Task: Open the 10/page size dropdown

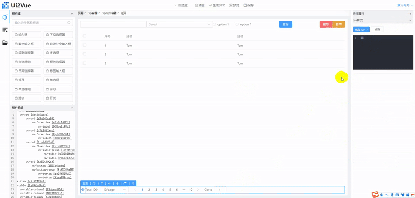Action: point(115,190)
